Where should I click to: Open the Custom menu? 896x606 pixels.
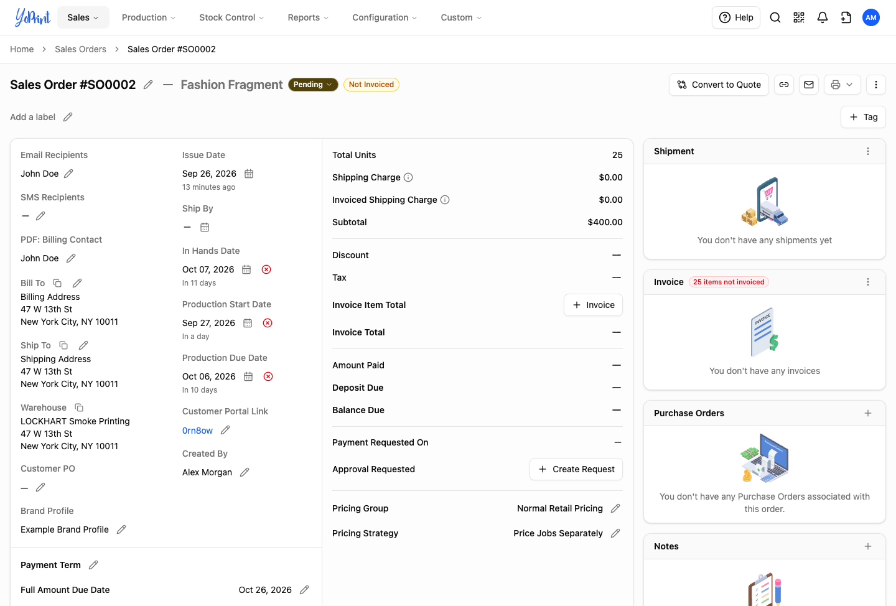click(461, 17)
